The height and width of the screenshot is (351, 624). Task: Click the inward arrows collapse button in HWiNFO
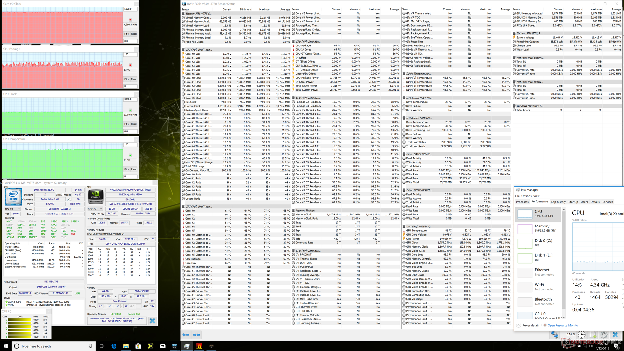click(x=197, y=334)
